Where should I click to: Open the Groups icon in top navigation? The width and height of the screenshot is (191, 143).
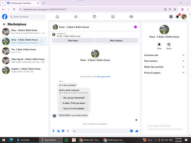click(131, 17)
